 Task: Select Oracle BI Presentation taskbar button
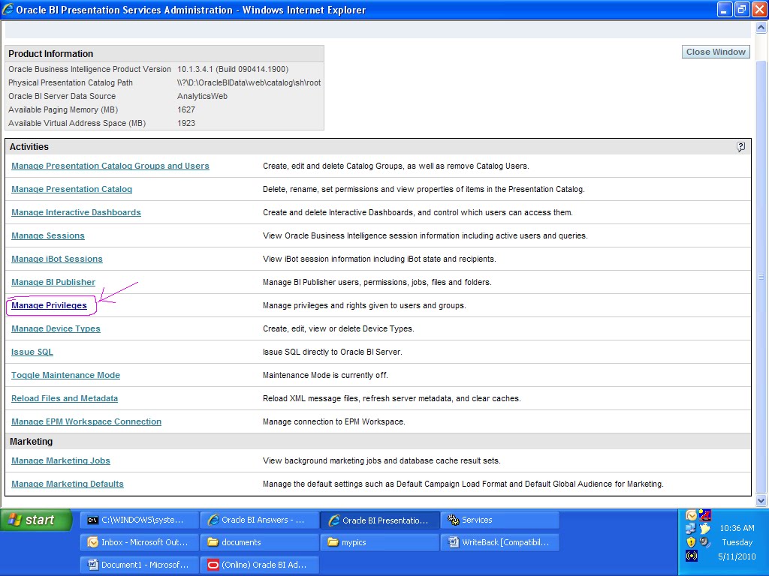pyautogui.click(x=381, y=520)
